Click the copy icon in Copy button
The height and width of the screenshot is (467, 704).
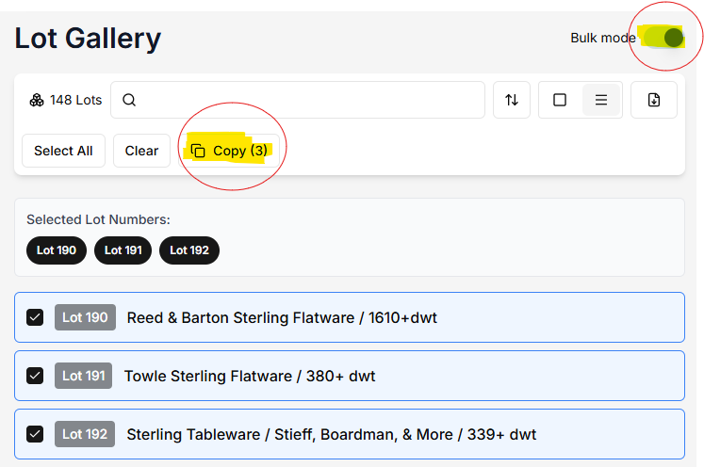click(198, 151)
